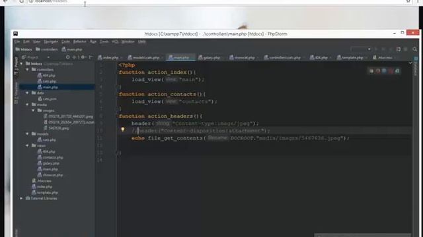Screen dimensions: 423x237
Task: Open in fourth browser icon of editor popup
Action: (391, 71)
